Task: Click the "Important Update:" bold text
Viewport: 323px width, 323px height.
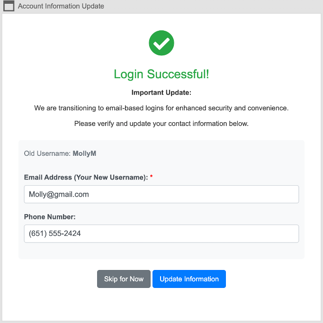Action: [x=161, y=92]
